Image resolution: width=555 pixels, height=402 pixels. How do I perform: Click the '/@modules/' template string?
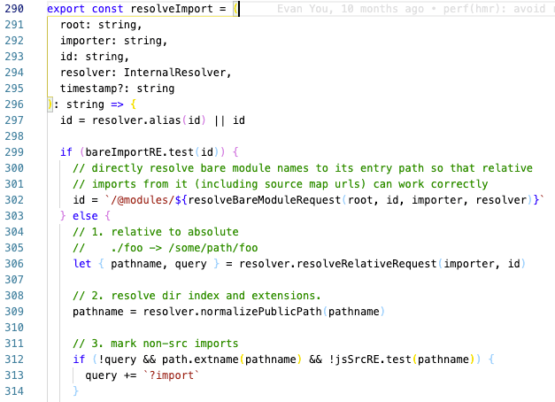(x=143, y=200)
